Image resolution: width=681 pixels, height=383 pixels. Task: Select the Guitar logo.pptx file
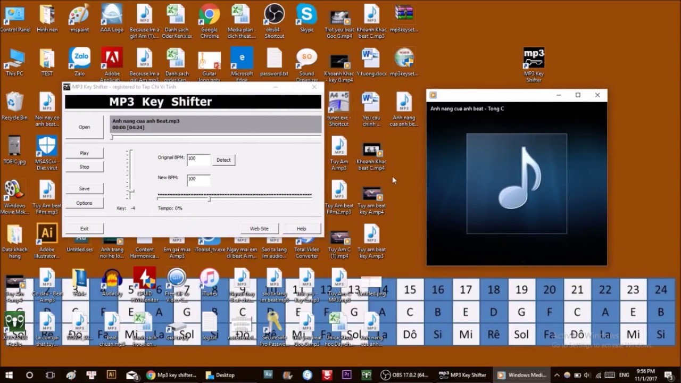coord(210,65)
